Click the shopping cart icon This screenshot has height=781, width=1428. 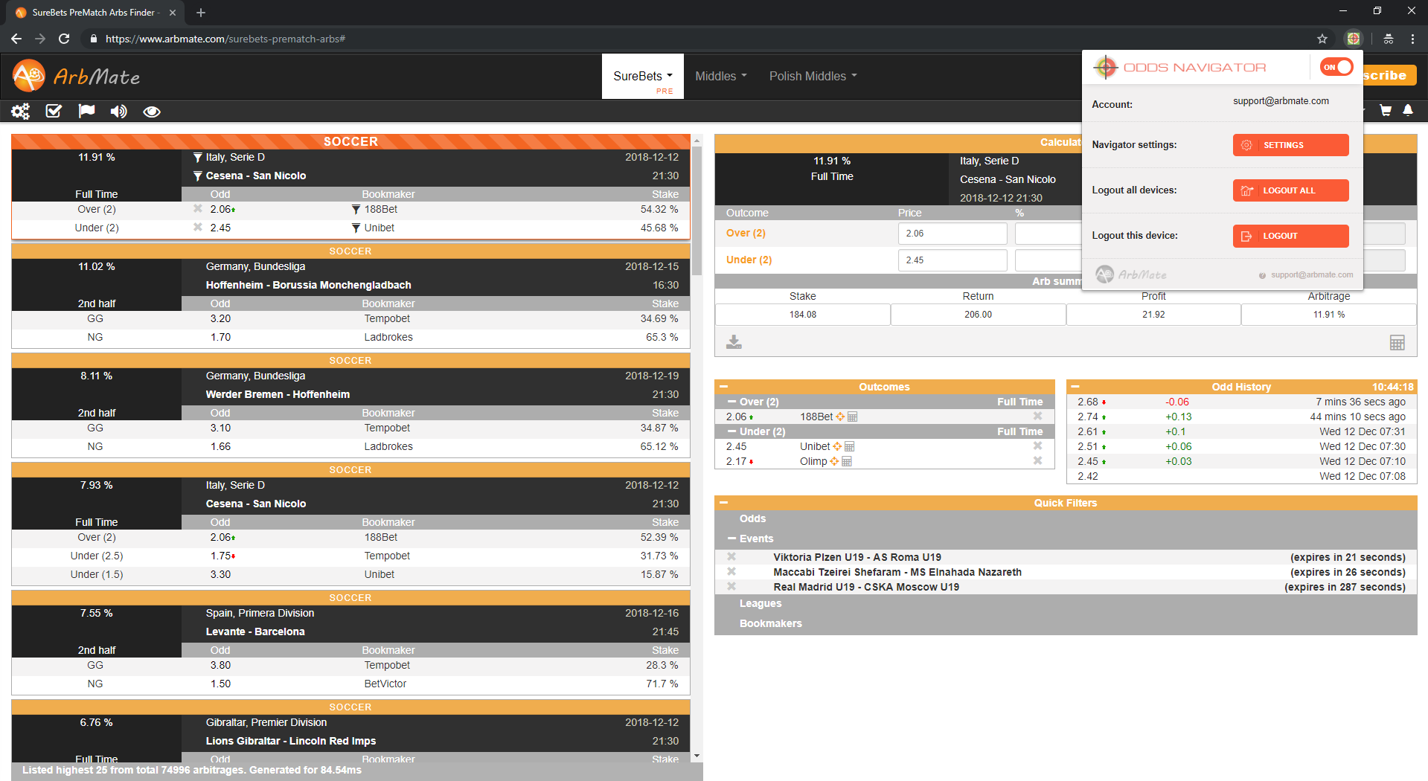1385,110
